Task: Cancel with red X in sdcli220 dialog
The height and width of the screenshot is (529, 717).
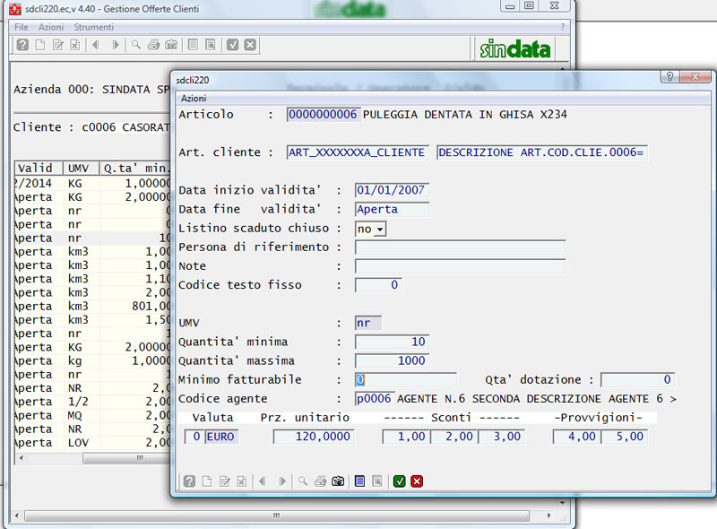Action: pyautogui.click(x=417, y=481)
